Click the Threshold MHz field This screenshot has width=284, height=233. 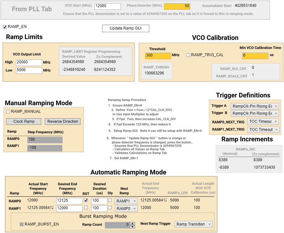158,56
